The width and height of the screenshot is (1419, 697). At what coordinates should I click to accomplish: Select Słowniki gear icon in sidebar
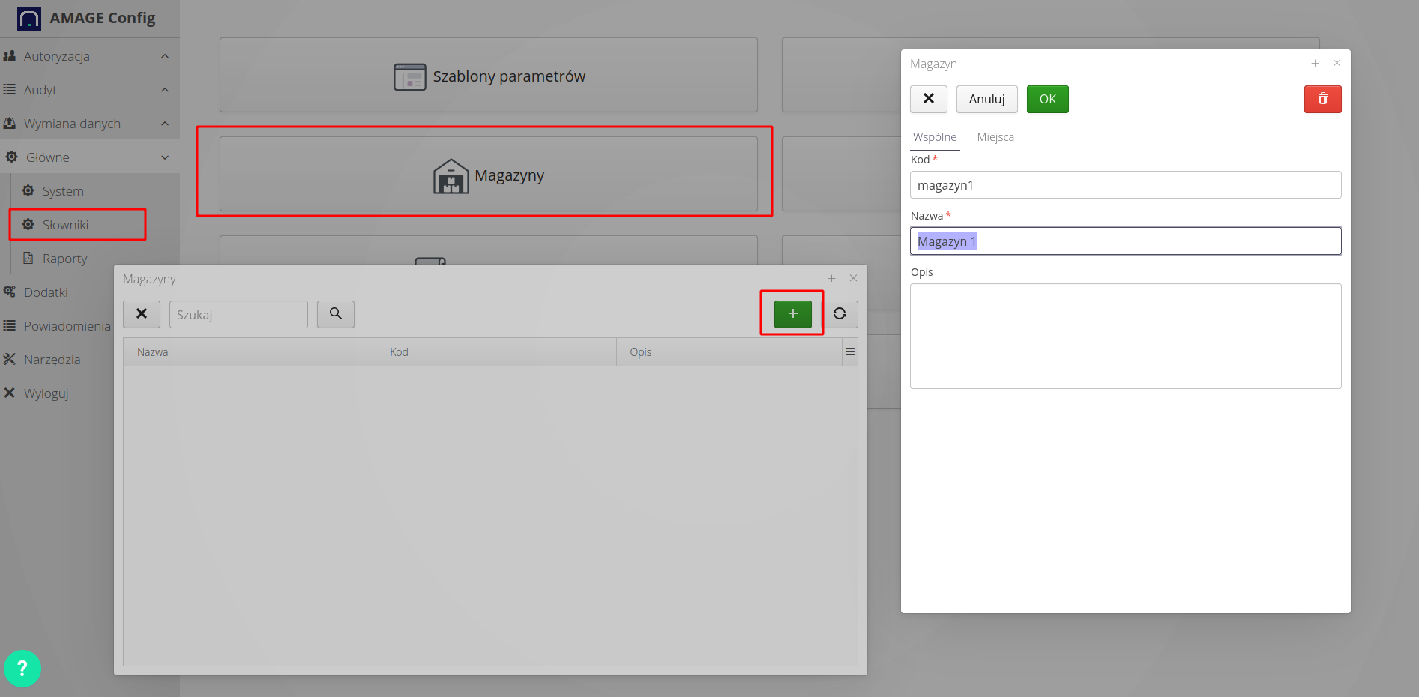pyautogui.click(x=28, y=224)
